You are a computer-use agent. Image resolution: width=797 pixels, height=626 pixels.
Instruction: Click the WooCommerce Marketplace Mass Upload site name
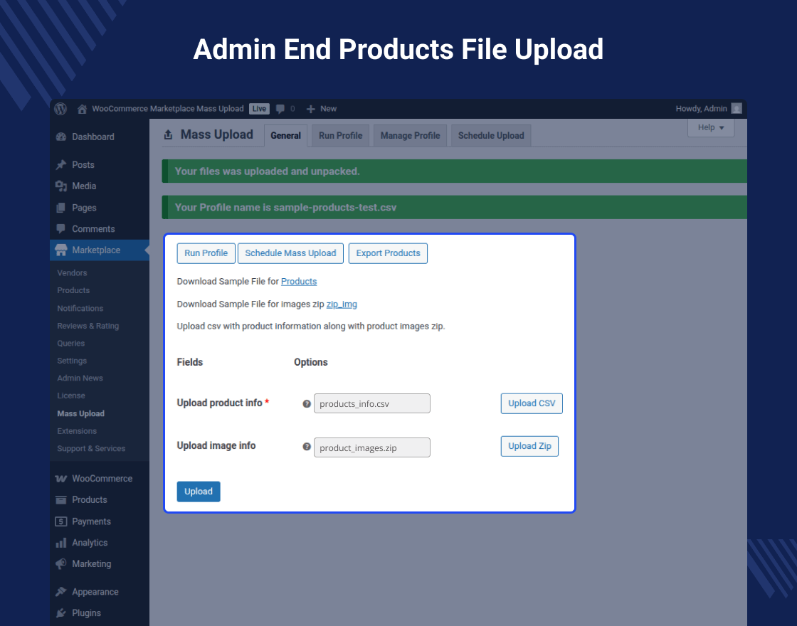point(168,109)
